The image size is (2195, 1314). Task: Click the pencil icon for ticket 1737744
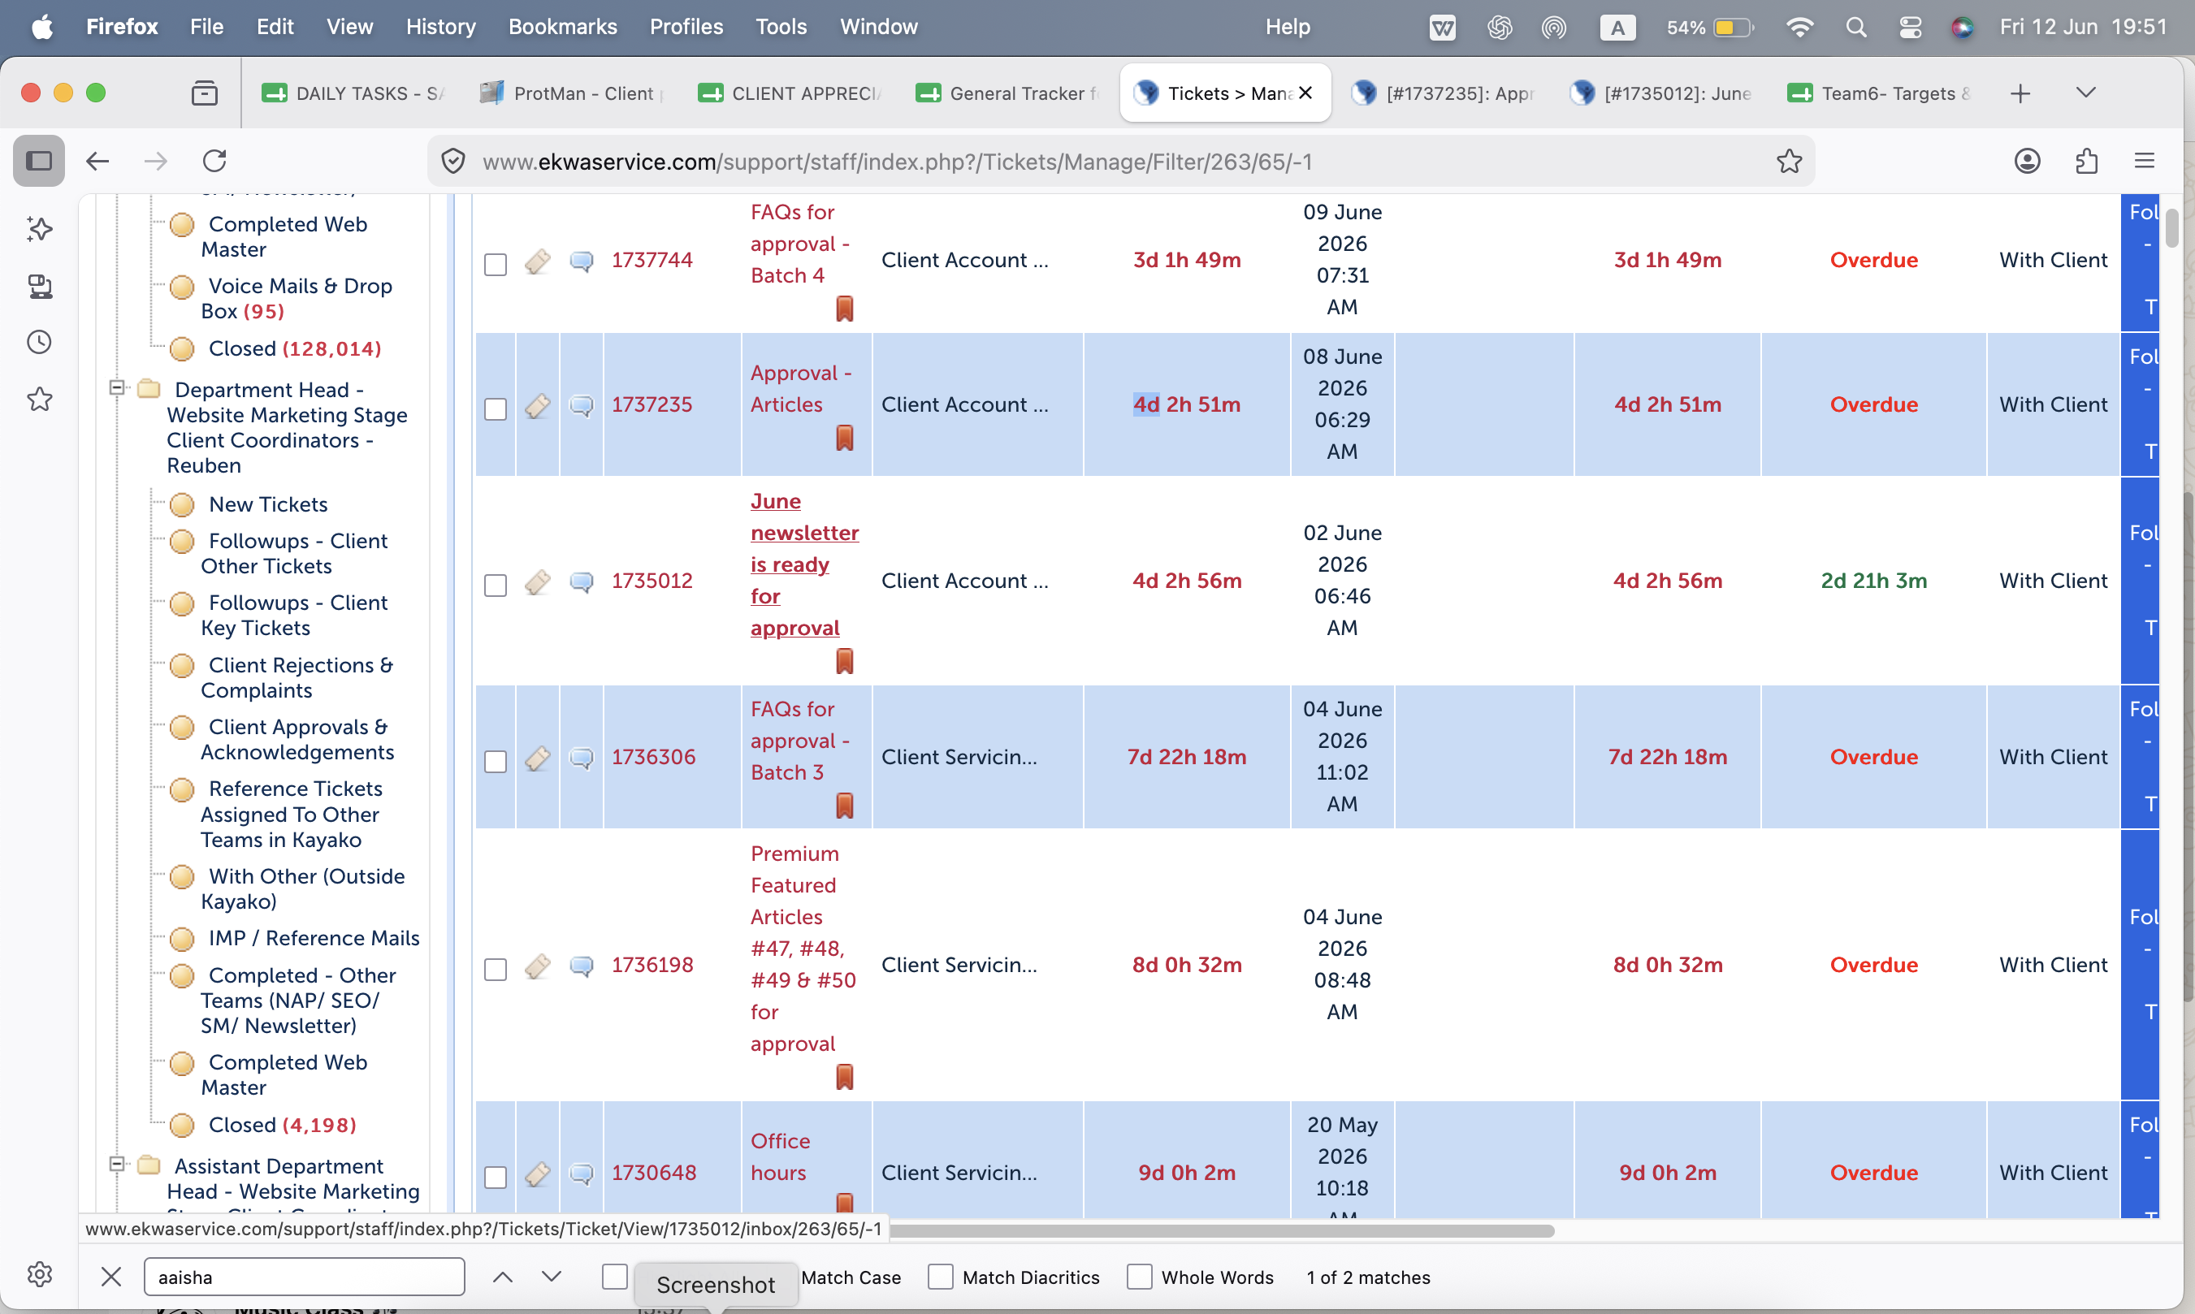tap(538, 262)
